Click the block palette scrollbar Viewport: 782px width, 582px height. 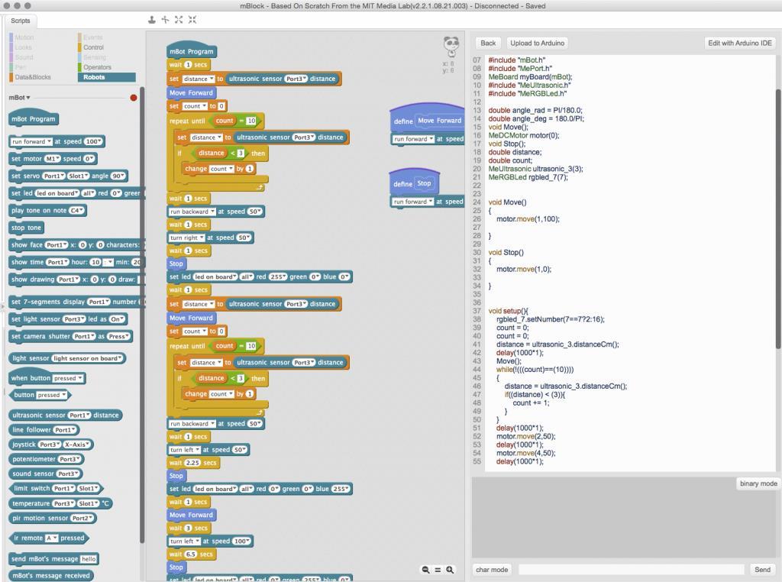tap(142, 314)
